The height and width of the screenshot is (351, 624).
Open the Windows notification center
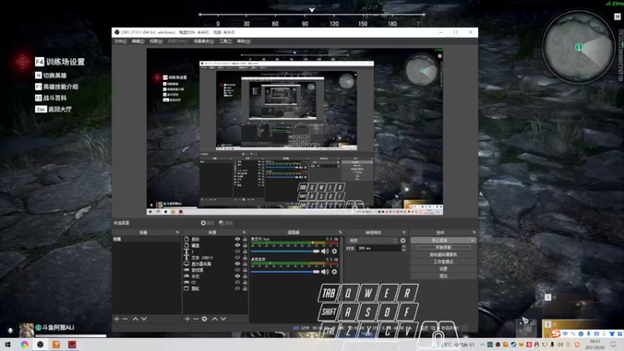(613, 345)
